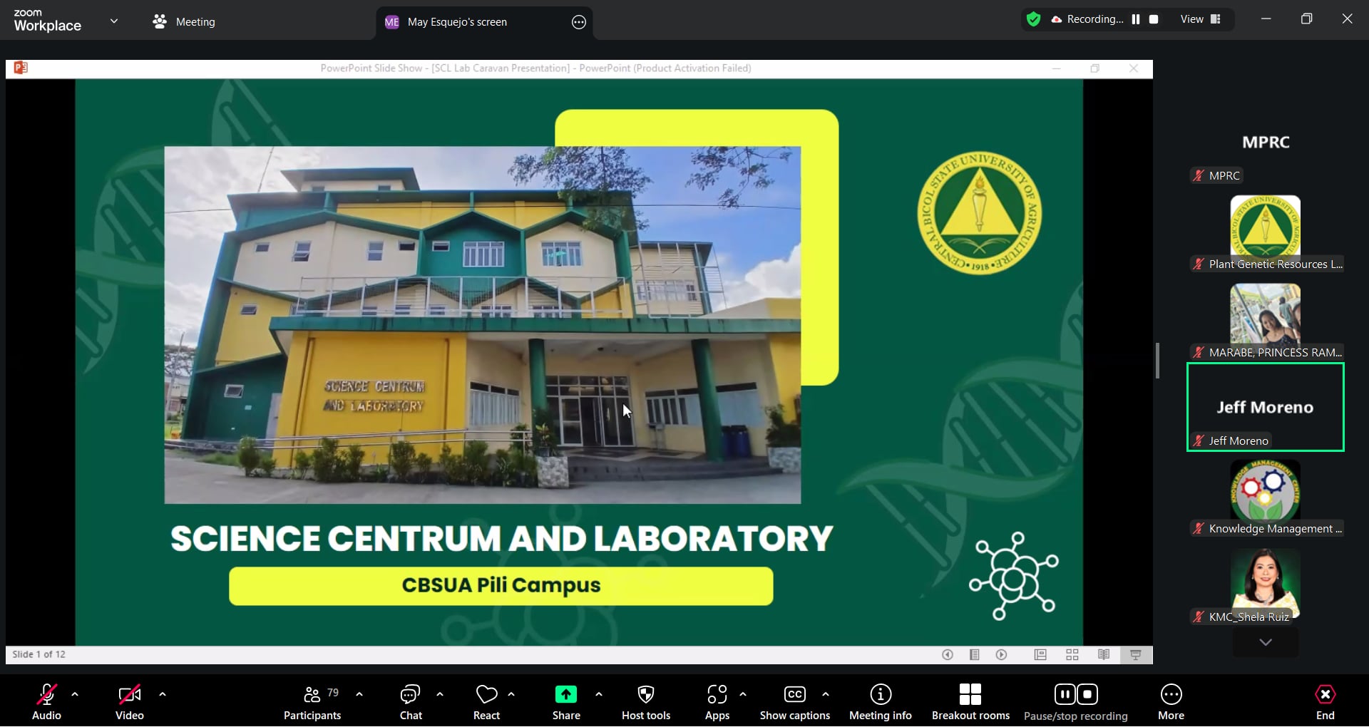
Task: Open the Chat panel
Action: 411,702
